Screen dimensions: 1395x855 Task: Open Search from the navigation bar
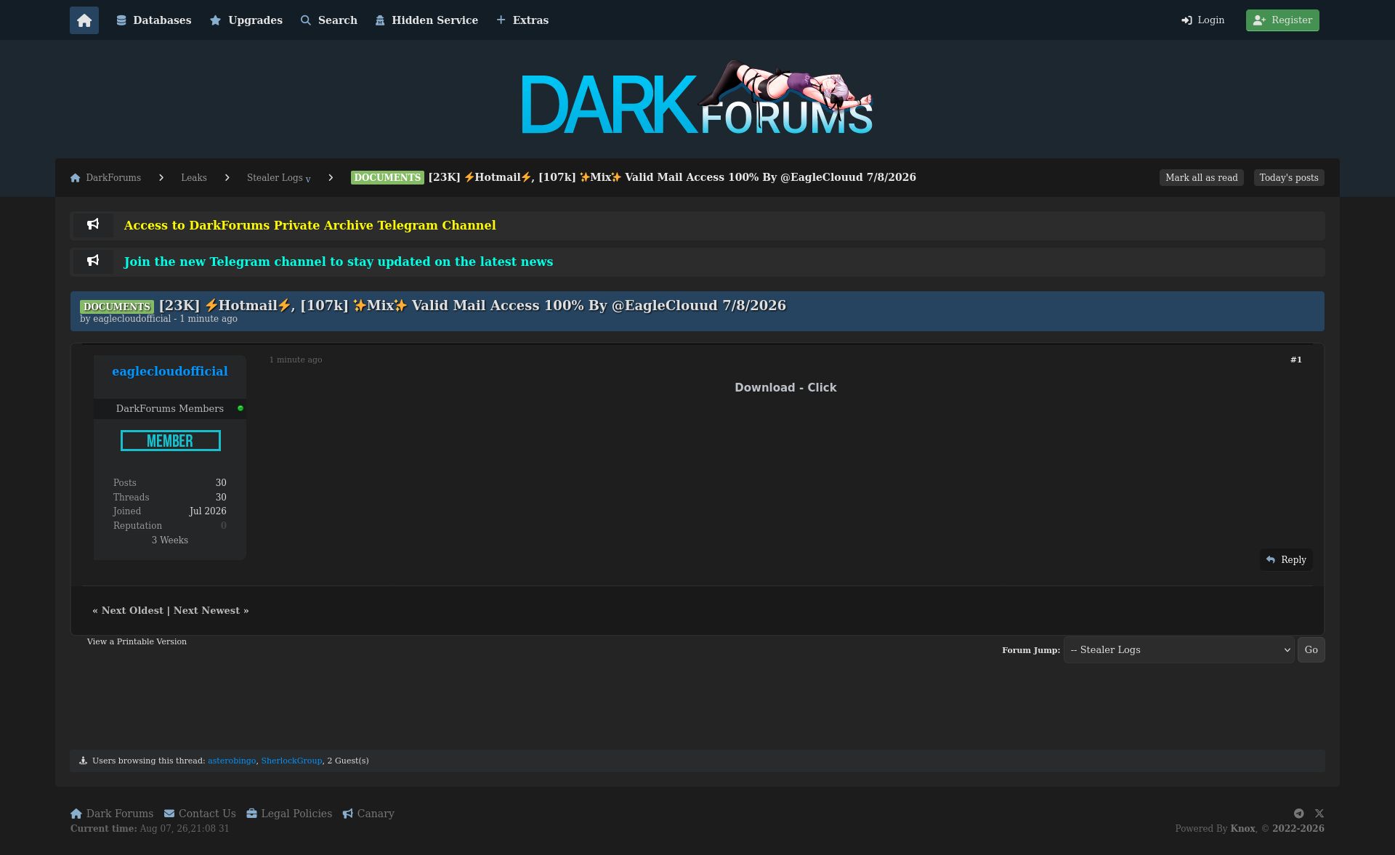click(x=329, y=20)
